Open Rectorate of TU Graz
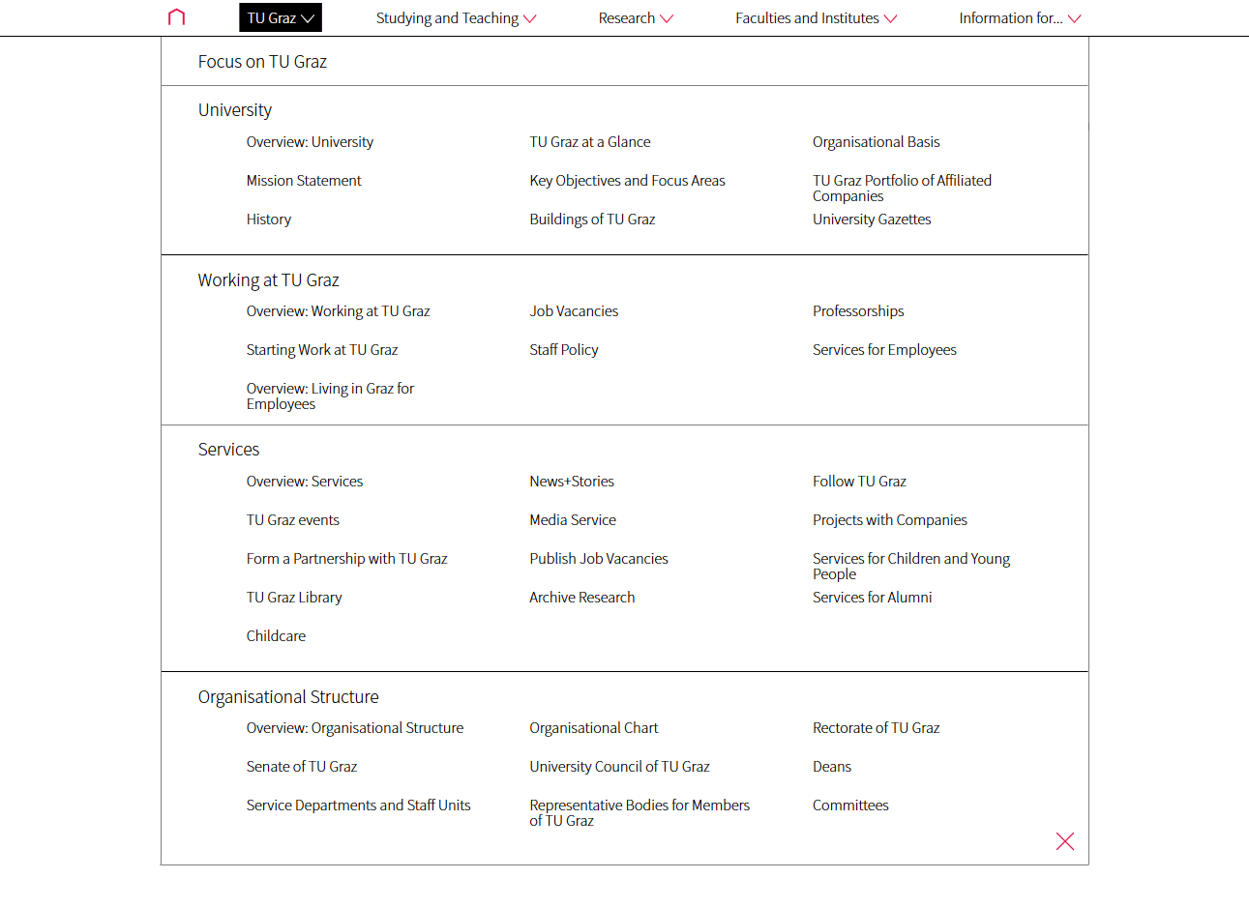Image resolution: width=1249 pixels, height=908 pixels. pos(876,728)
